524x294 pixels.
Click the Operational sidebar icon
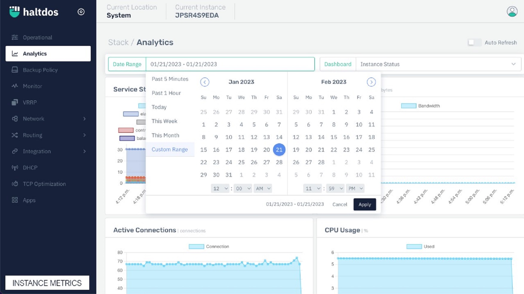click(x=15, y=37)
